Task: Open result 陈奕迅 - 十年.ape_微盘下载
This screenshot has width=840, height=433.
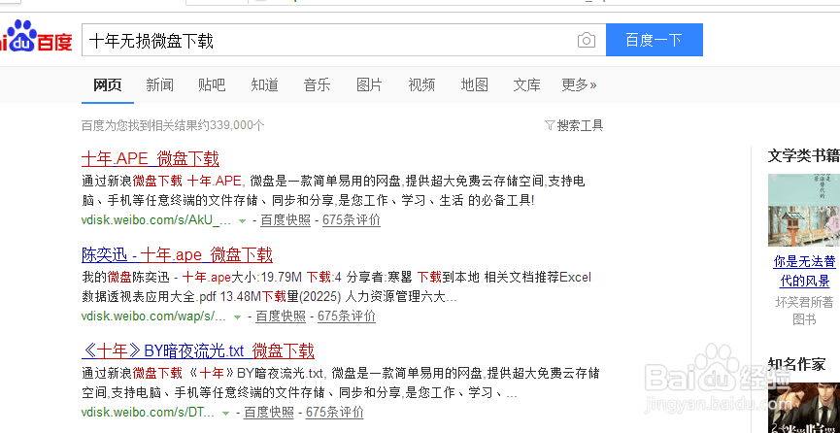Action: click(x=177, y=254)
